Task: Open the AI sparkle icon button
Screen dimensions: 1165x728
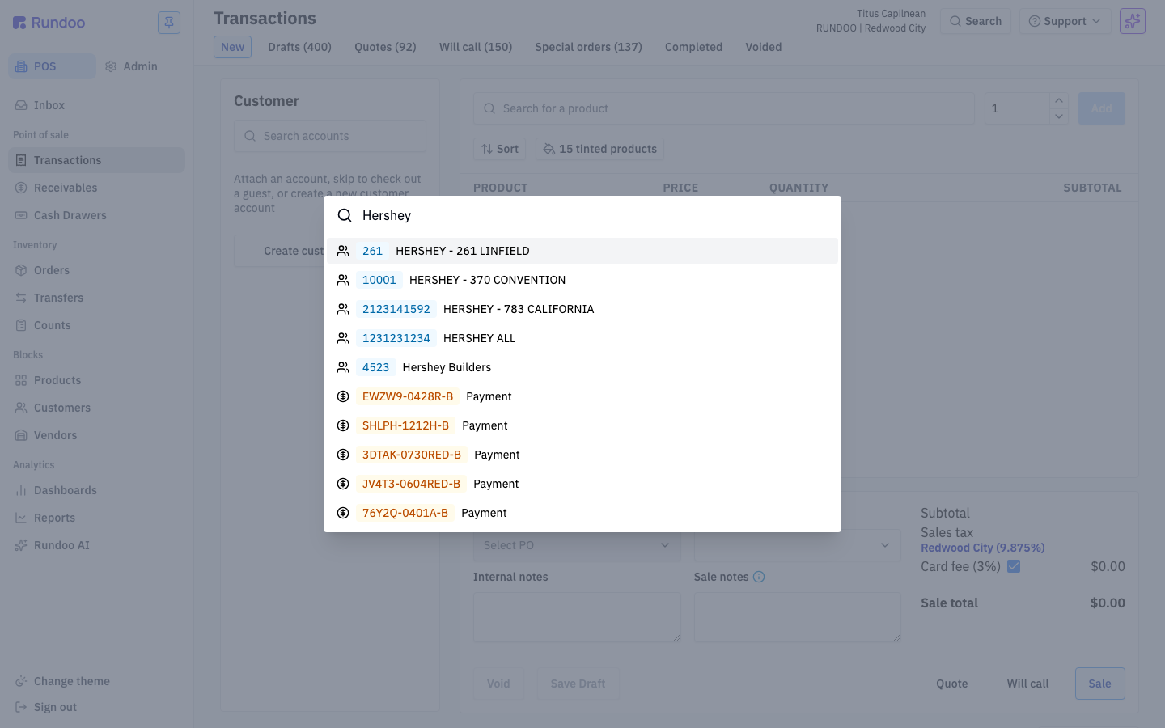Action: point(1133,21)
